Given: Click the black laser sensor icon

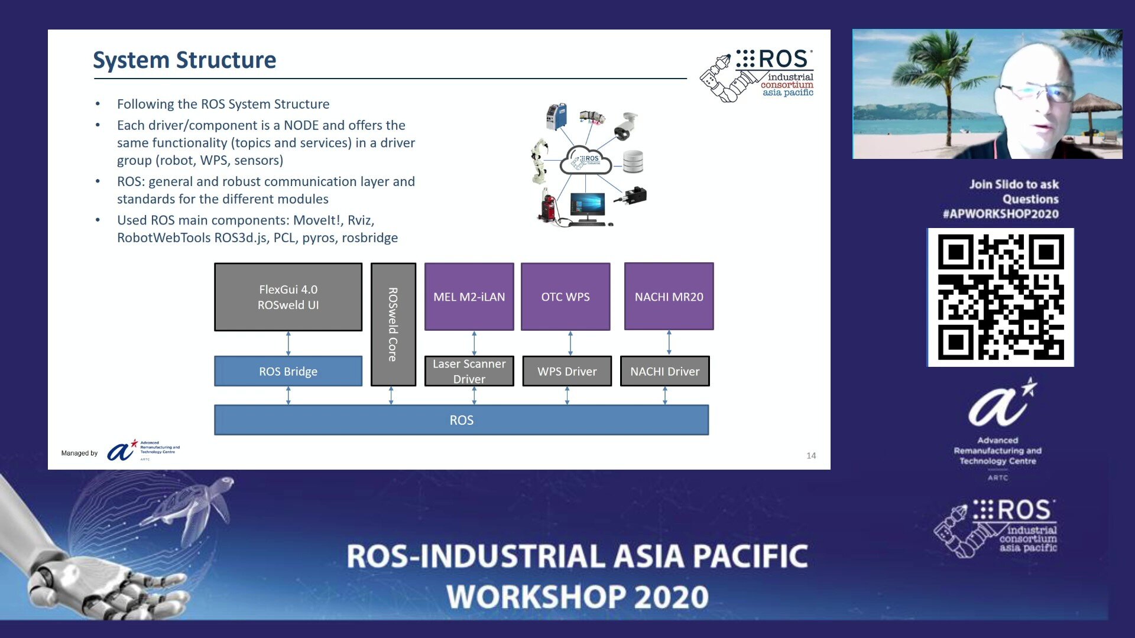Looking at the screenshot, I should point(632,196).
